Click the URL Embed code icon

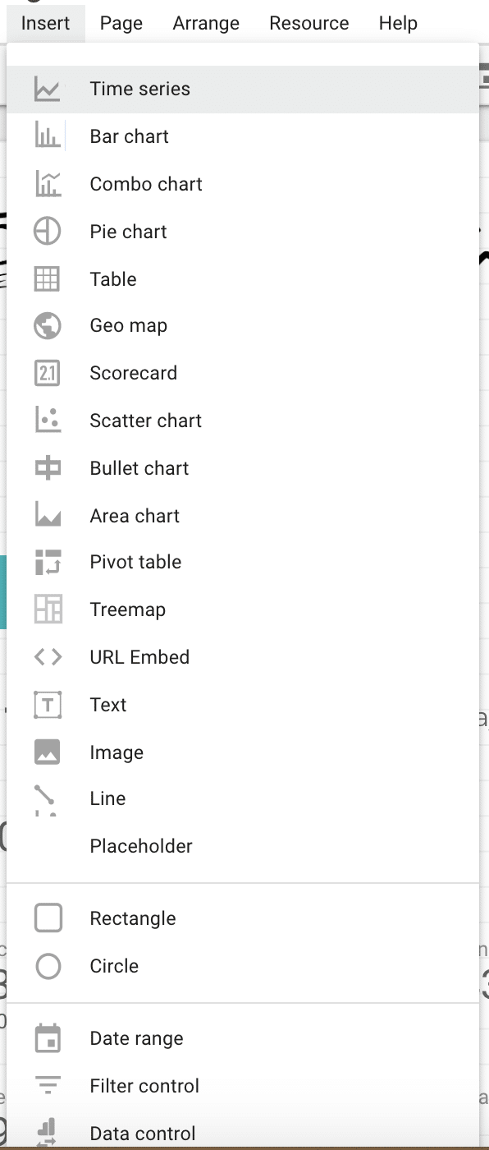click(48, 657)
